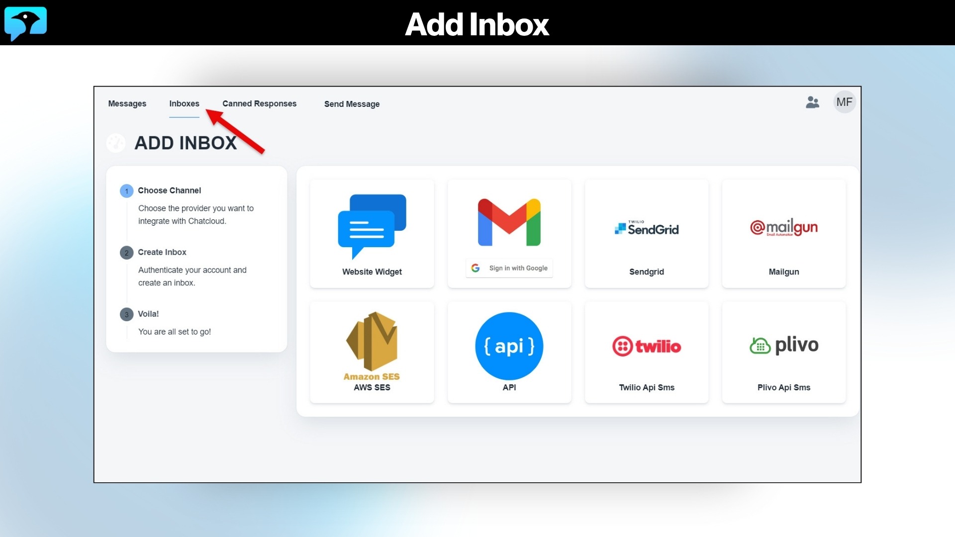The width and height of the screenshot is (955, 537).
Task: Go to the Send Message tab
Action: coord(352,104)
